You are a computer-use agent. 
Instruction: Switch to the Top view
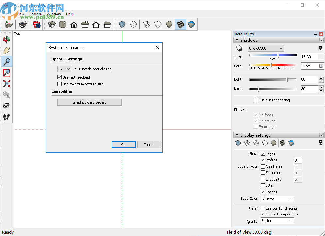click(62, 24)
